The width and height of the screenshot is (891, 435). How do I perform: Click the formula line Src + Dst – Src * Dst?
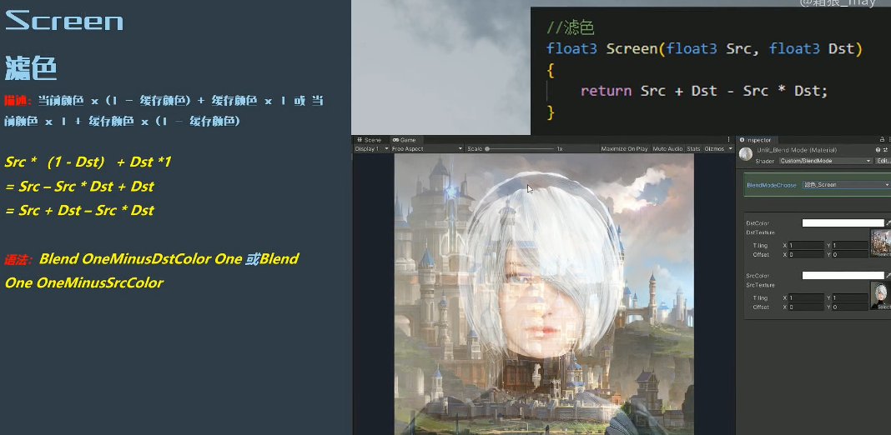[x=79, y=210]
